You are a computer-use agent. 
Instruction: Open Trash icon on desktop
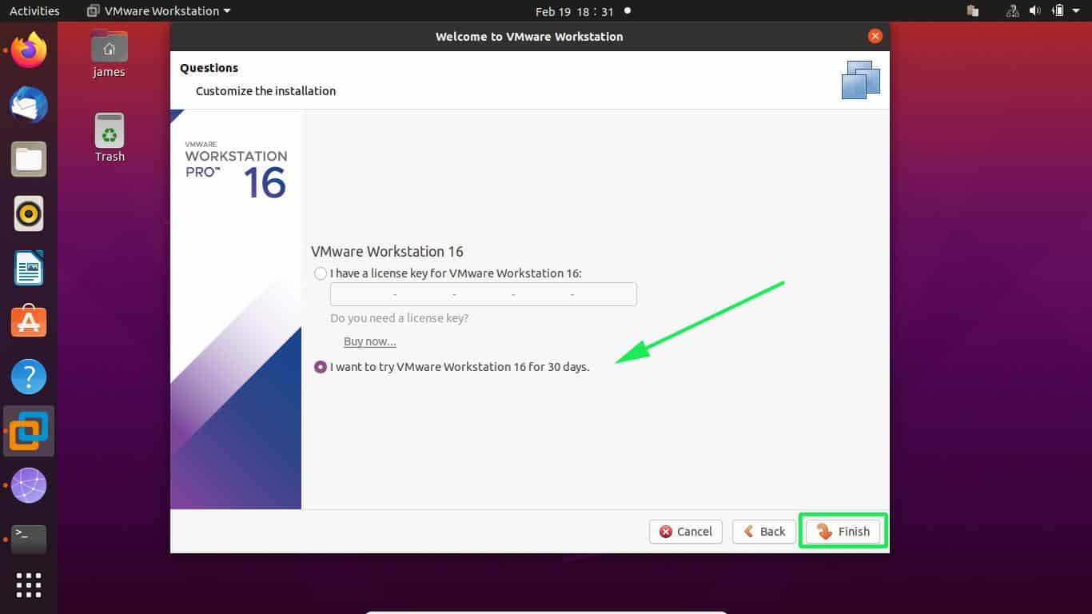(x=110, y=138)
